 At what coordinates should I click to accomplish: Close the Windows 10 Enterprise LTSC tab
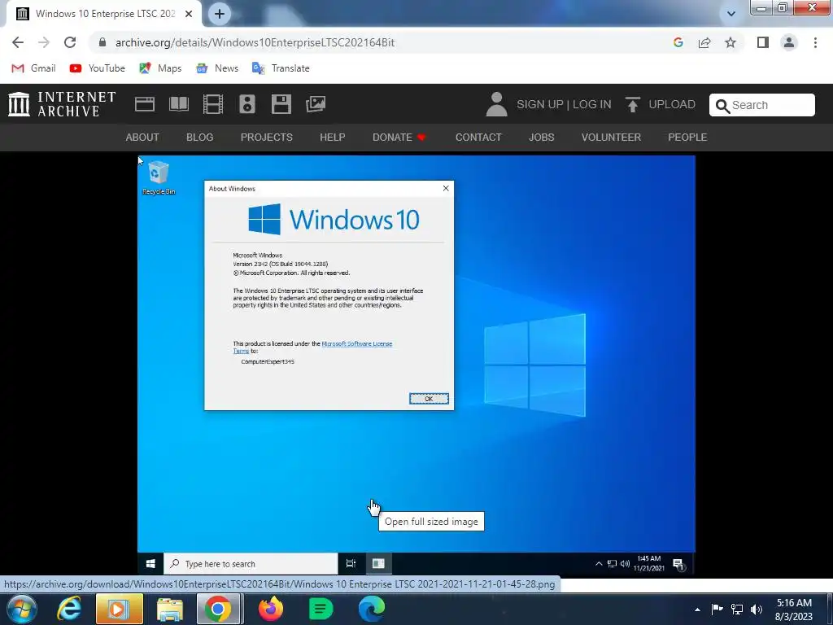pyautogui.click(x=189, y=14)
